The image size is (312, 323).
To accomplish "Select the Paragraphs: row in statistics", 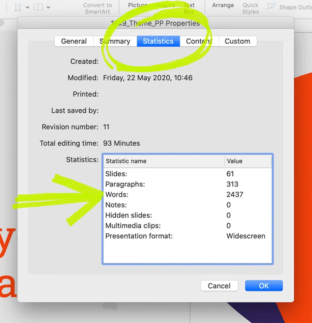I will pyautogui.click(x=187, y=184).
